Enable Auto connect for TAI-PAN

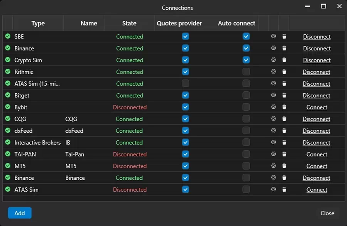[x=246, y=154]
